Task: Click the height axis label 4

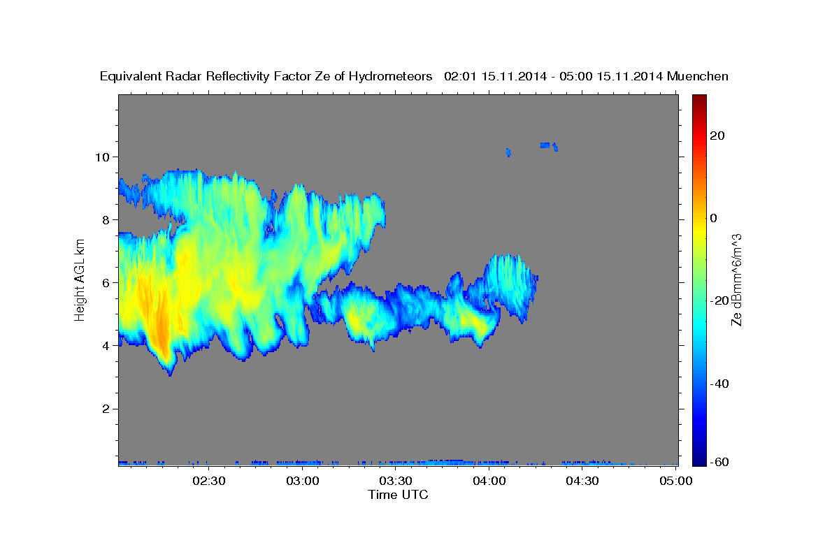Action: pyautogui.click(x=108, y=346)
